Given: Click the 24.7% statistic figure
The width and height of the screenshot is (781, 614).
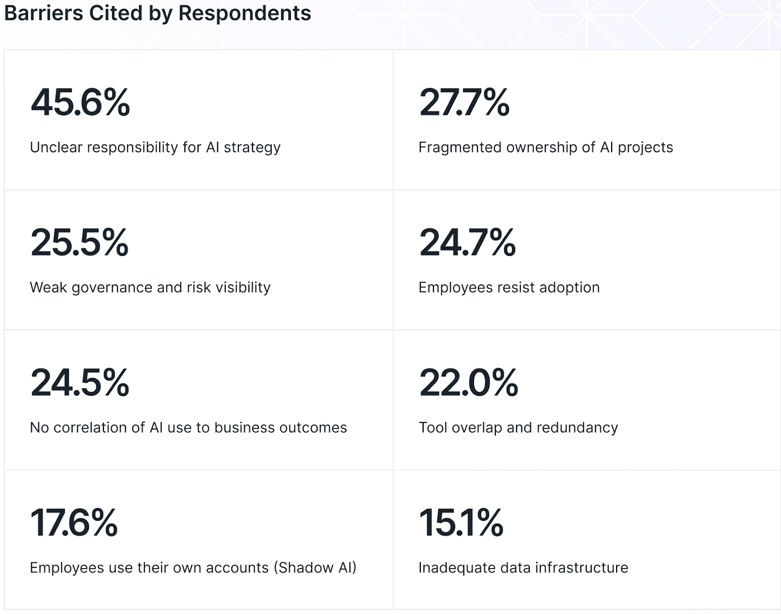Looking at the screenshot, I should tap(467, 243).
